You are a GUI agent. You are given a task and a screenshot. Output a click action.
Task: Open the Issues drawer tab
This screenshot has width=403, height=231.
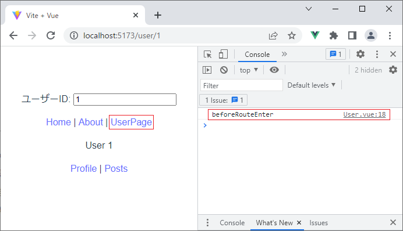319,223
